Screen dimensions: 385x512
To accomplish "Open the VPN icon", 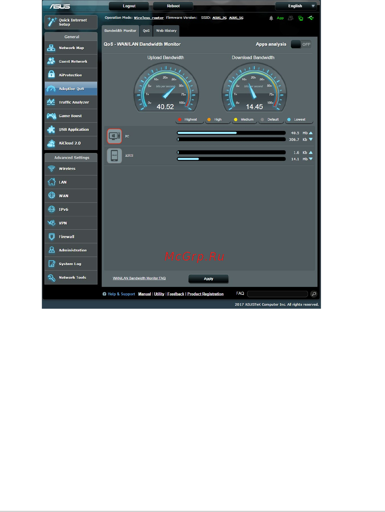I will (51, 223).
